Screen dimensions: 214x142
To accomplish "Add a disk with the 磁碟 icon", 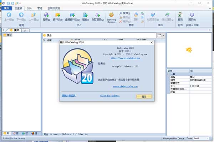I will pos(46,15).
